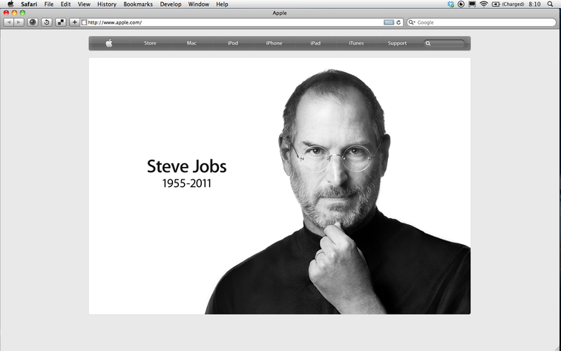This screenshot has width=561, height=351.
Task: Open the View menu
Action: point(84,4)
